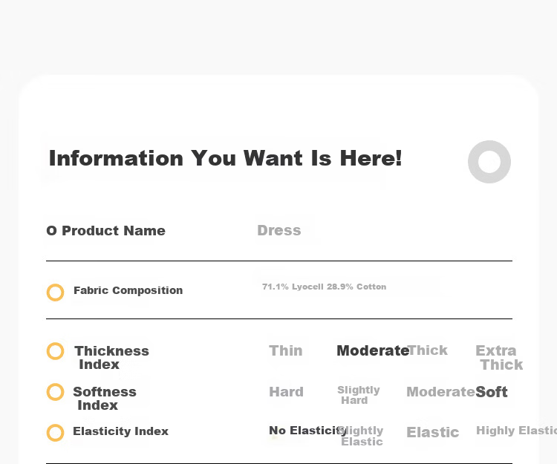Select the 'Slightly Hard' softness option
This screenshot has width=557, height=464.
point(359,395)
